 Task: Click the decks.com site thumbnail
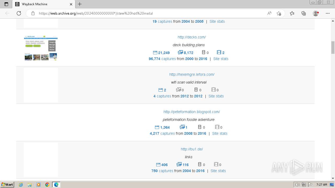tap(41, 48)
